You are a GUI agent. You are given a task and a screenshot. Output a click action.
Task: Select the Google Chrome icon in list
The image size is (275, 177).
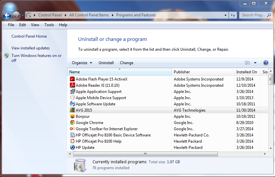pyautogui.click(x=73, y=123)
